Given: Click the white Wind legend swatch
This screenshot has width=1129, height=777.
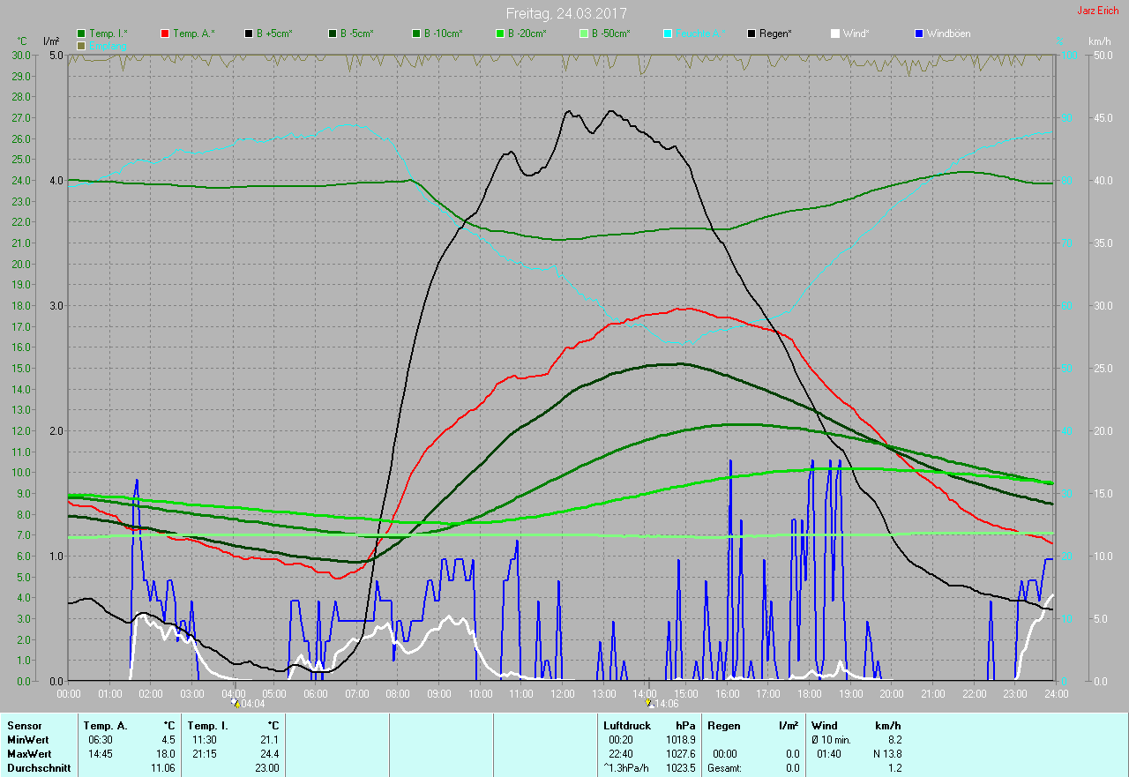Looking at the screenshot, I should pos(835,34).
